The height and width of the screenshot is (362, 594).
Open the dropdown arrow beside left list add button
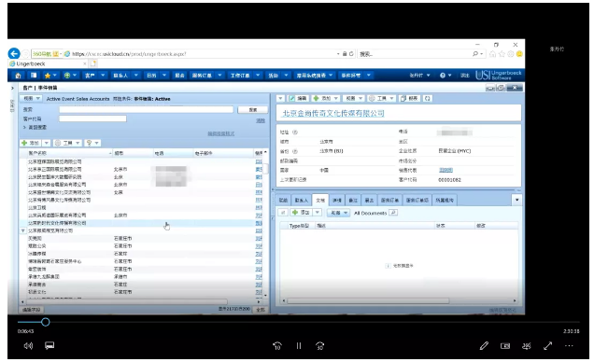coord(47,143)
